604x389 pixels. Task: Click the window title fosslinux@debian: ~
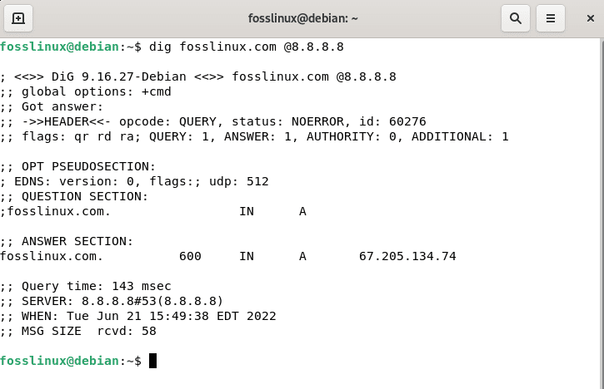302,18
